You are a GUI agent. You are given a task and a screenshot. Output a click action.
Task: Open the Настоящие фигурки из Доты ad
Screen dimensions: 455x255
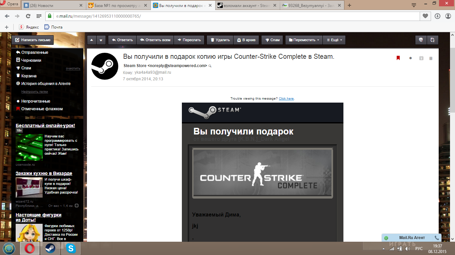[39, 217]
